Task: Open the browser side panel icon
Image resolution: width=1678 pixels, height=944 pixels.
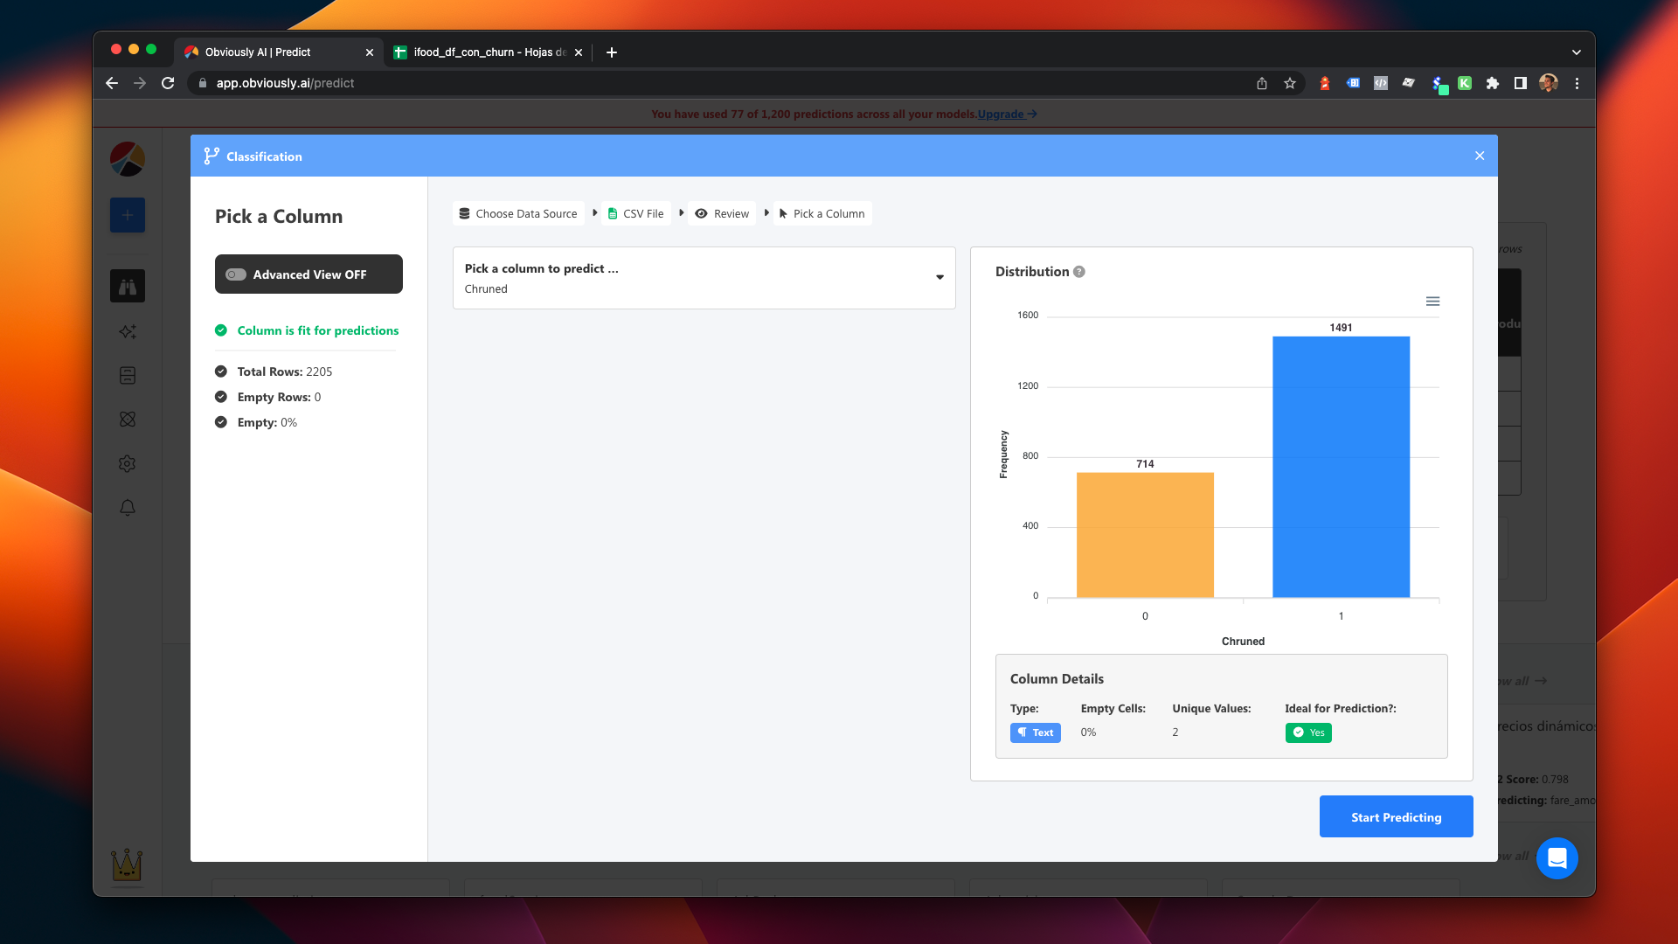Action: tap(1521, 83)
